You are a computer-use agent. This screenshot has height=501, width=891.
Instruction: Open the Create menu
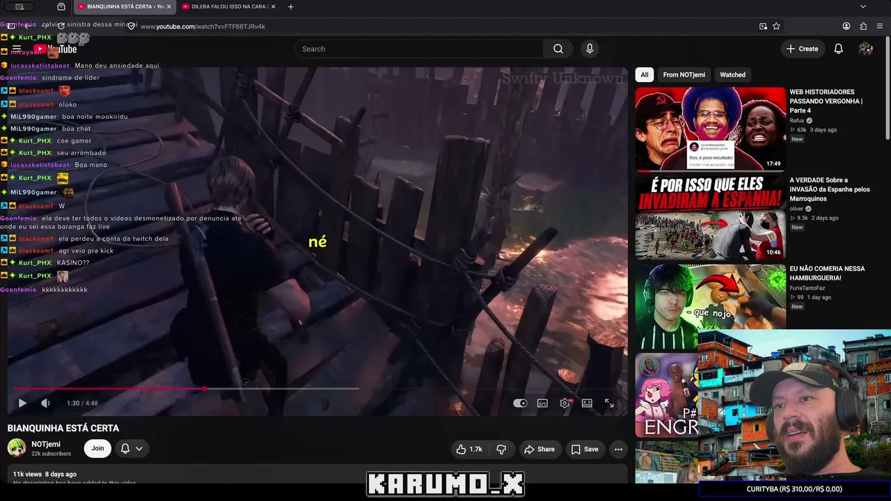click(802, 49)
